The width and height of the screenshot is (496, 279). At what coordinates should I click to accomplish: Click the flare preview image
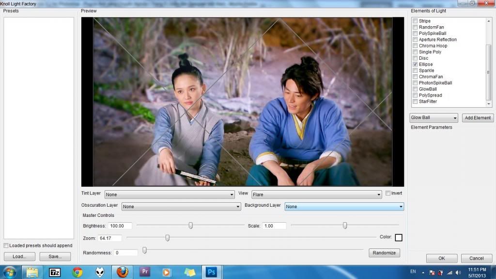coord(243,102)
